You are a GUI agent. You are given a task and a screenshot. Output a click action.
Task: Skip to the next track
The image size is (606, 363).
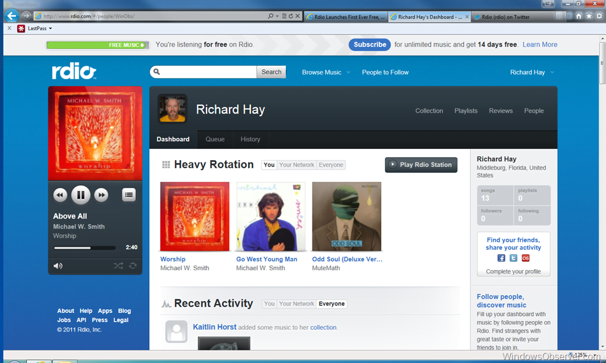tap(101, 195)
